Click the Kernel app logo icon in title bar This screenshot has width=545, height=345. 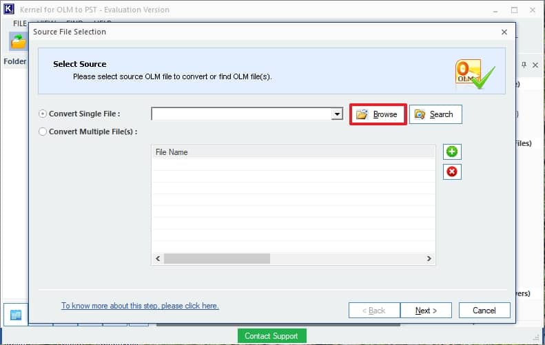[9, 9]
